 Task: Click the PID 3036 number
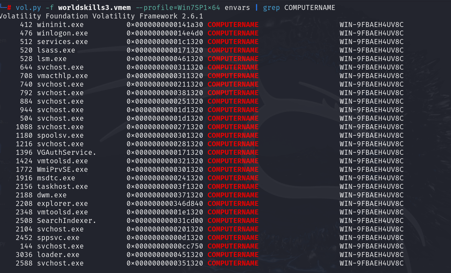click(24, 255)
